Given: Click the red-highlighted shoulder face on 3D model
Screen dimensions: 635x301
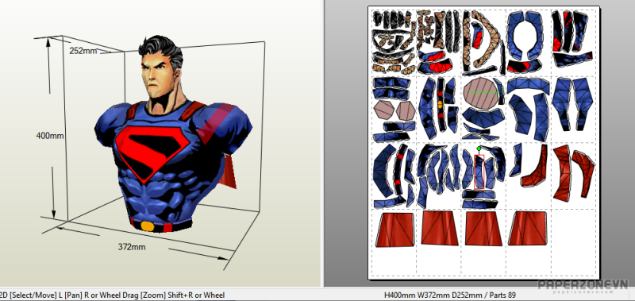Looking at the screenshot, I should tap(217, 124).
